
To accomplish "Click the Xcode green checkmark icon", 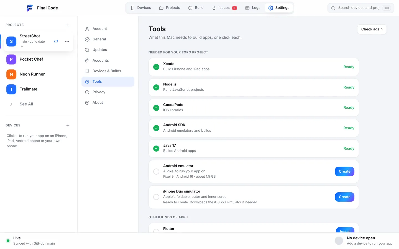I will point(156,67).
